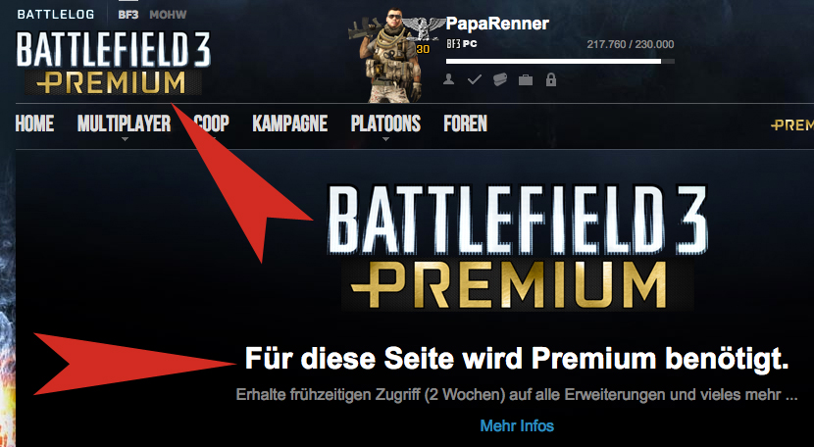This screenshot has height=447, width=814.
Task: Follow the Mehr Infos link
Action: (517, 425)
